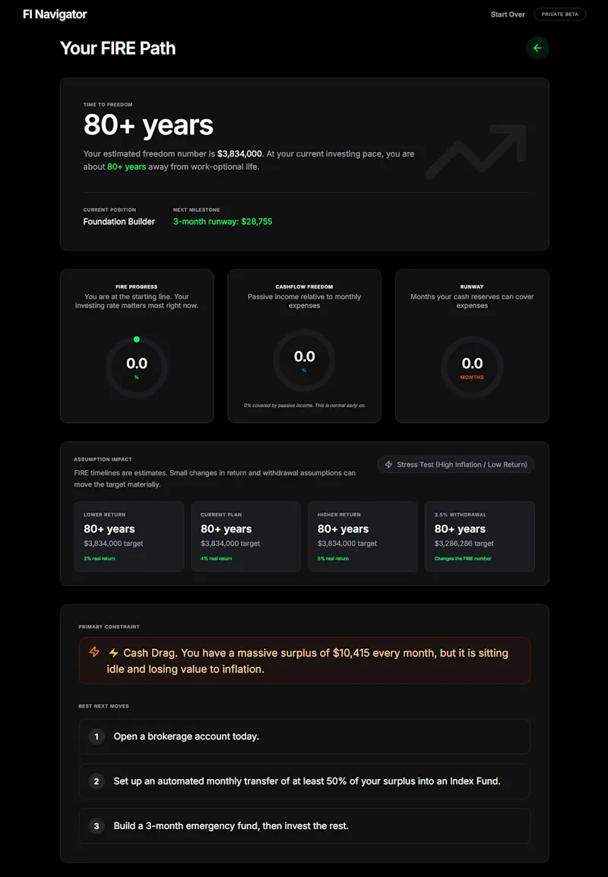Click the Start Over link
This screenshot has width=608, height=877.
pyautogui.click(x=508, y=14)
